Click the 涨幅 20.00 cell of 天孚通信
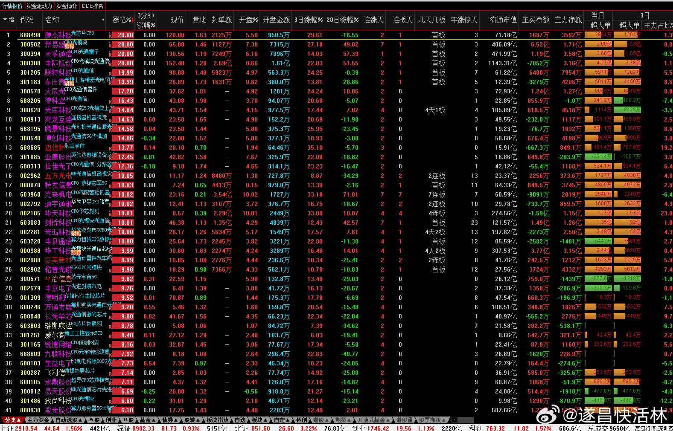Image resolution: width=673 pixels, height=431 pixels. (x=123, y=54)
